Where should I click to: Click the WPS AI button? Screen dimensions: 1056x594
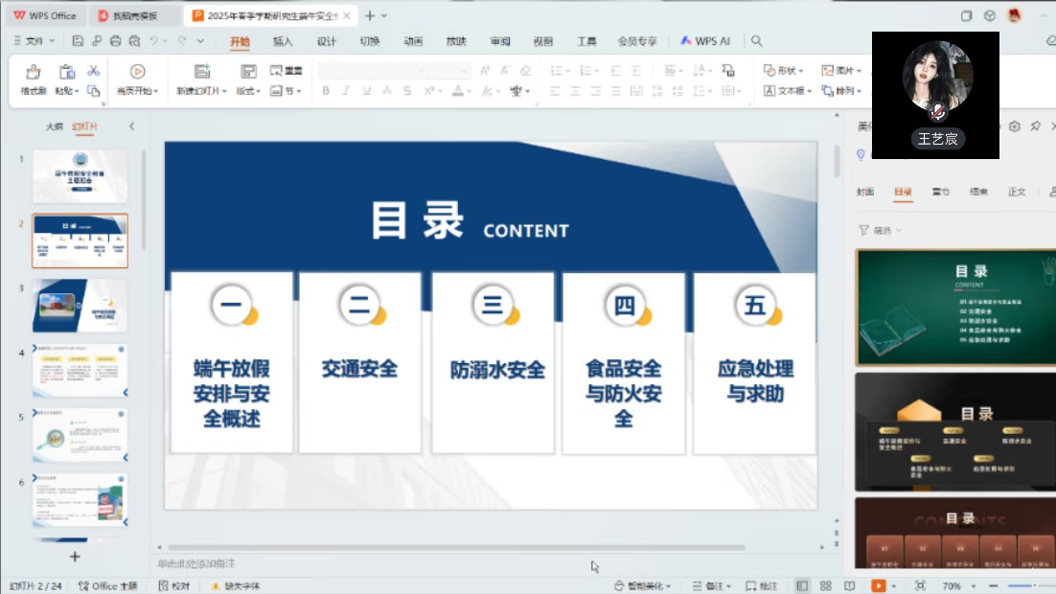(705, 41)
